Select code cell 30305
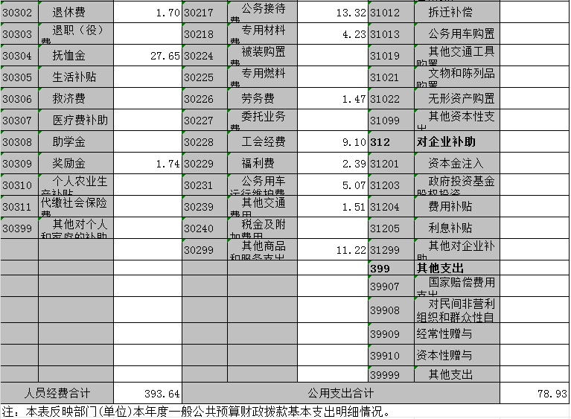Image resolution: width=571 pixels, height=419 pixels. 19,77
